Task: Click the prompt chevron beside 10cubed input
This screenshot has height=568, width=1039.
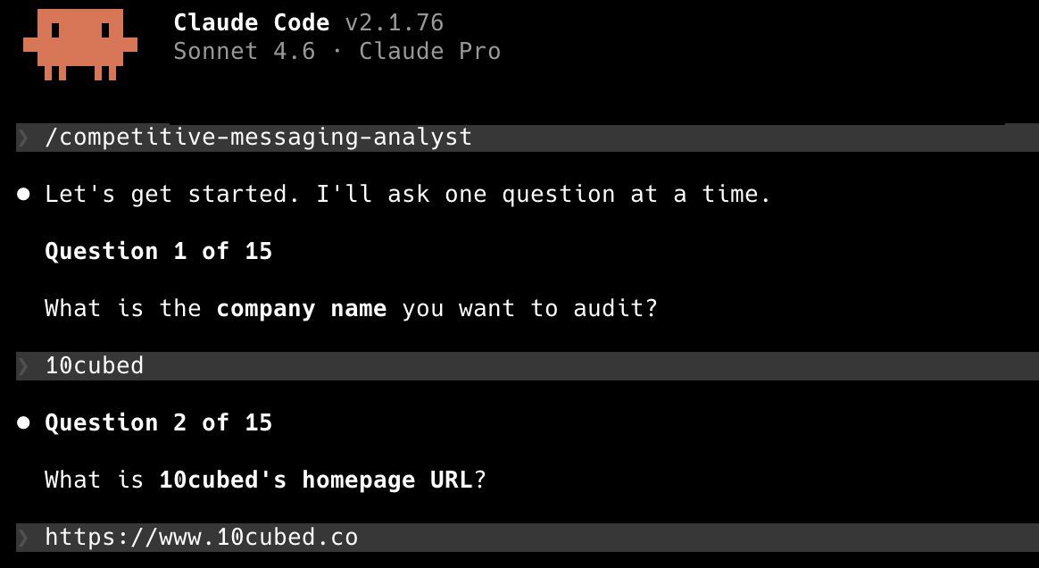Action: [x=23, y=366]
